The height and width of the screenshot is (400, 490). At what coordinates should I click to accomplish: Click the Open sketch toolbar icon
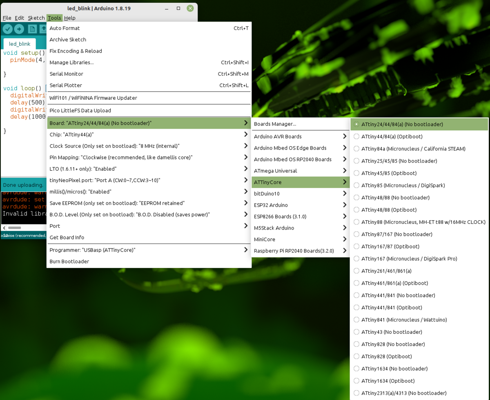[x=43, y=29]
